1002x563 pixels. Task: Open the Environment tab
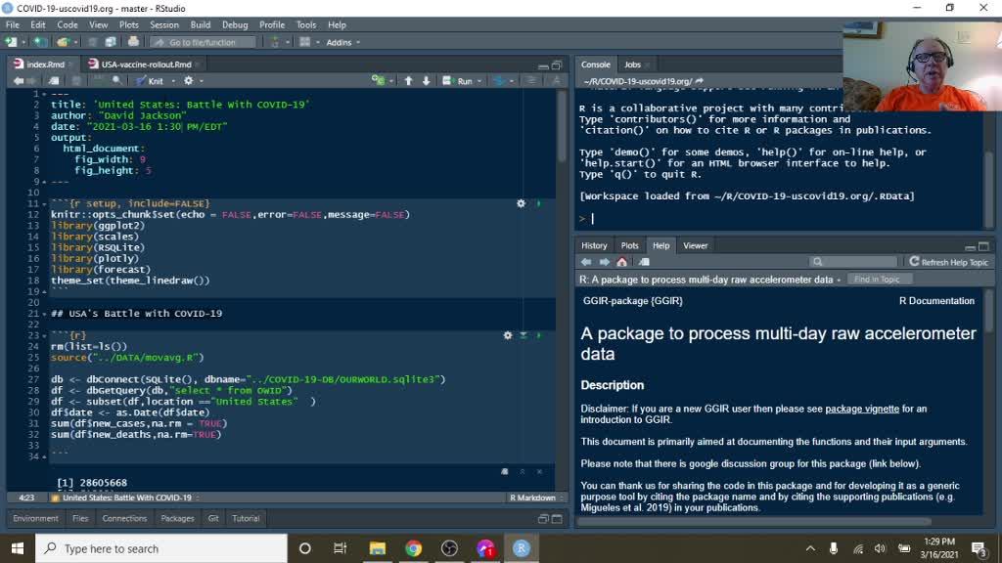(36, 518)
